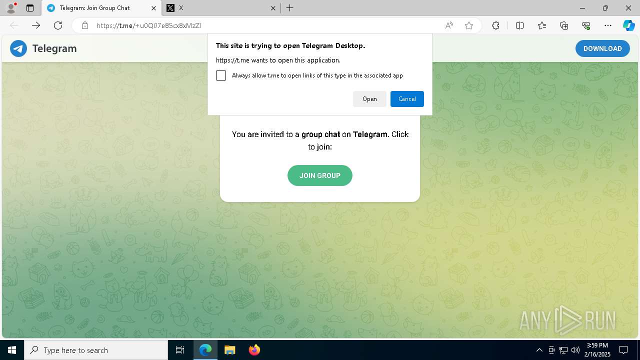Open Browser essentials heart icon
This screenshot has width=640, height=360.
pos(586,25)
